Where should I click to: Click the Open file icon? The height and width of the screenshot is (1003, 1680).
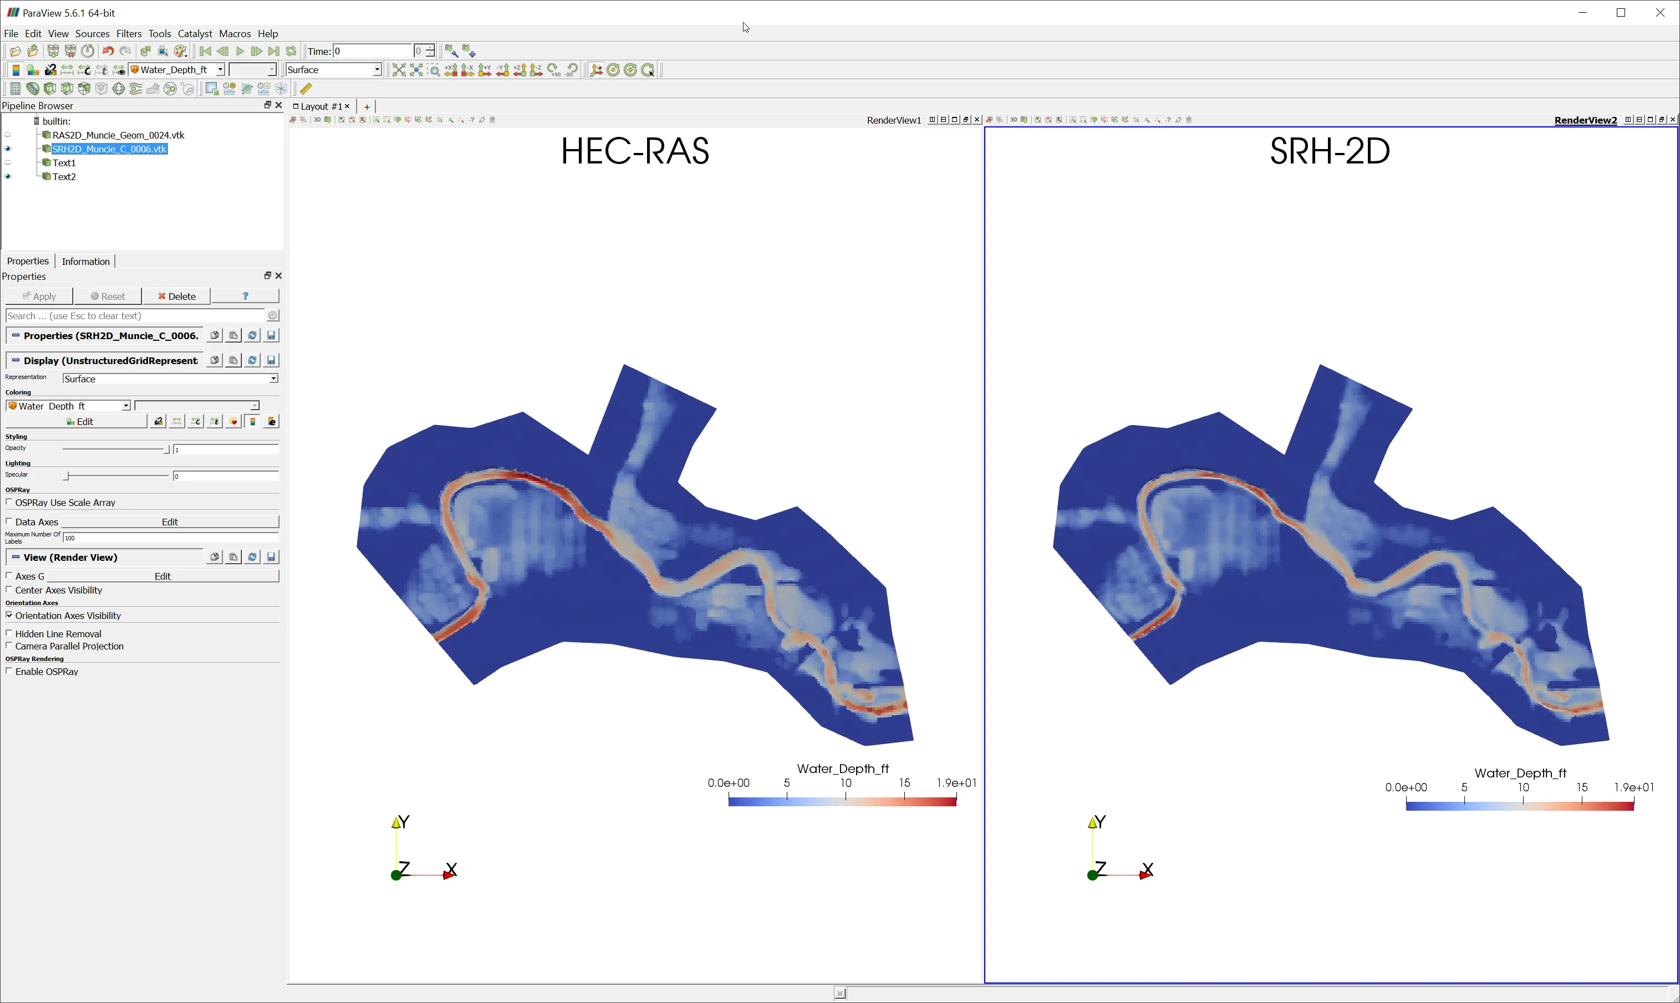pos(15,52)
